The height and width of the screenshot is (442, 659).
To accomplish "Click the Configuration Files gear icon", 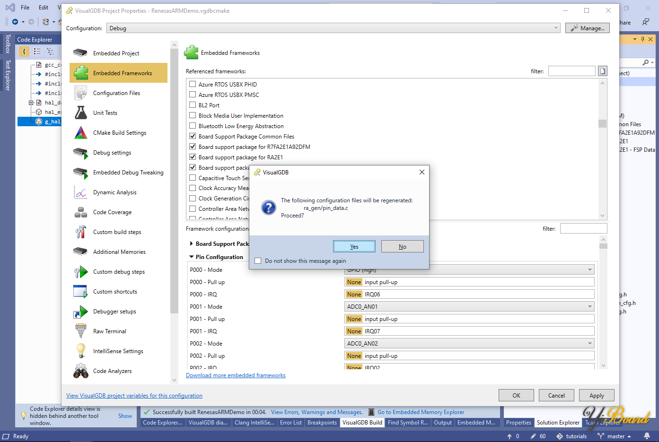I will [81, 93].
